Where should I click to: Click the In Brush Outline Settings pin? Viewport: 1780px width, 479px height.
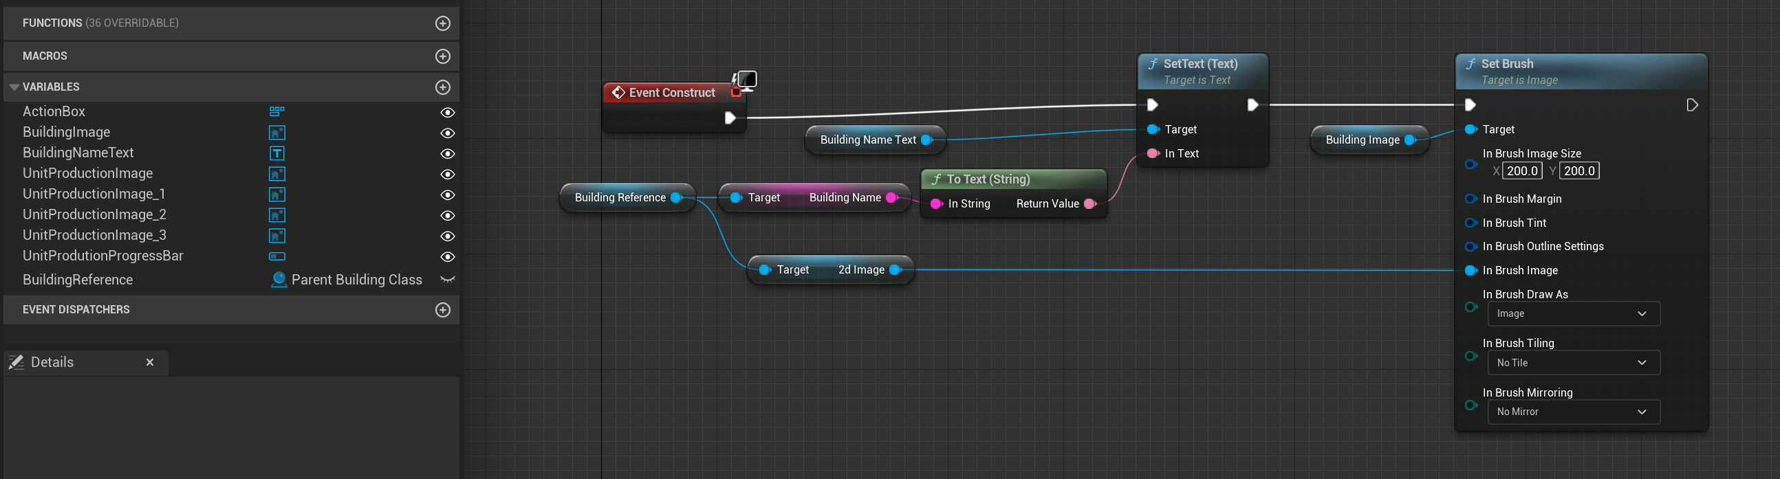point(1471,247)
